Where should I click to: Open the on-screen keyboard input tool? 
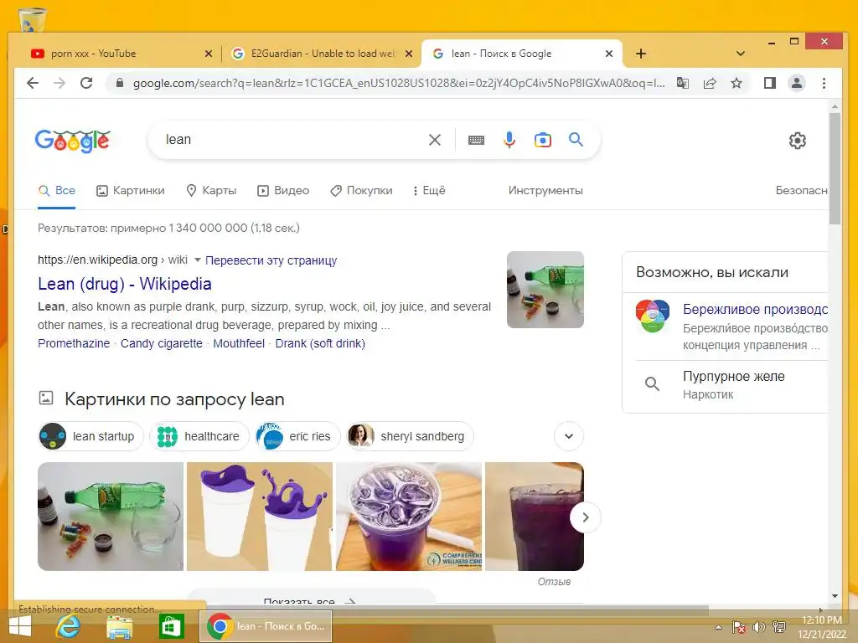click(x=476, y=140)
